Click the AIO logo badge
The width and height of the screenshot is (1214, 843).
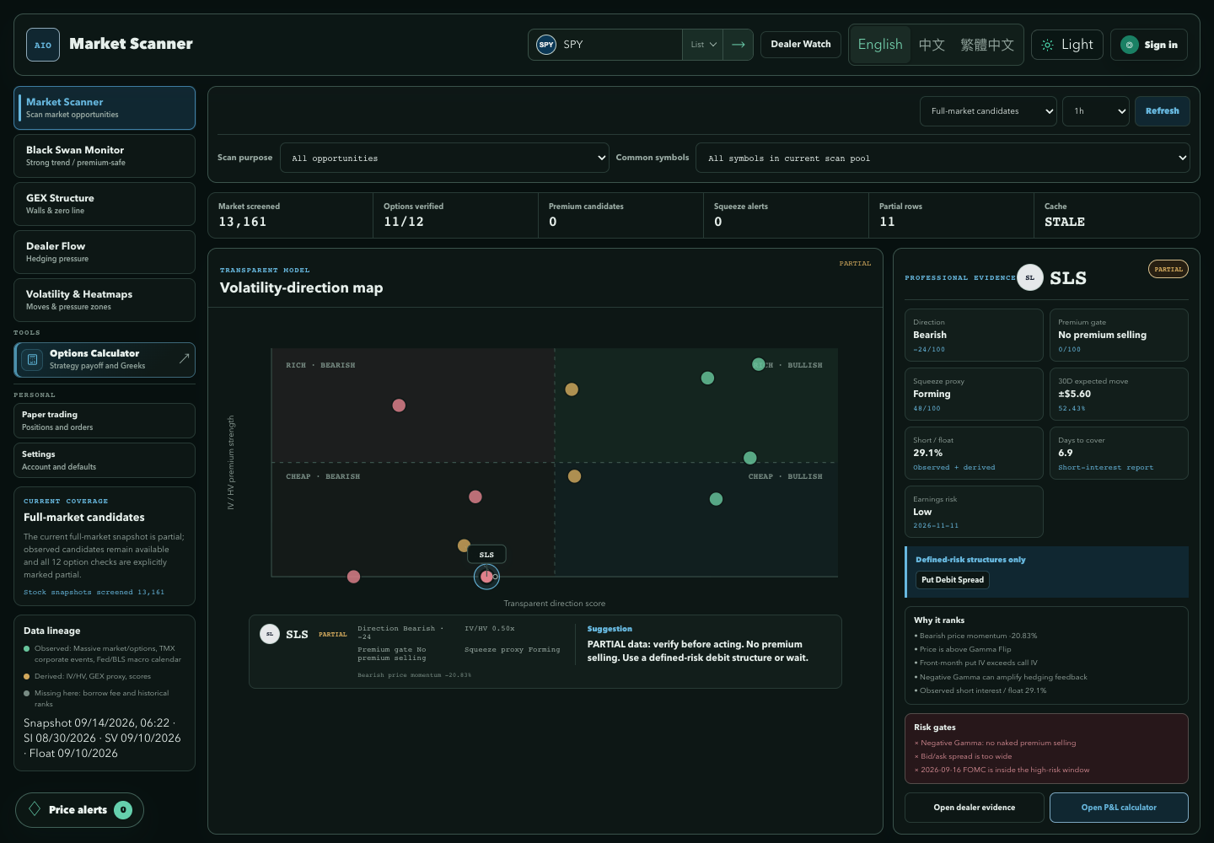43,45
